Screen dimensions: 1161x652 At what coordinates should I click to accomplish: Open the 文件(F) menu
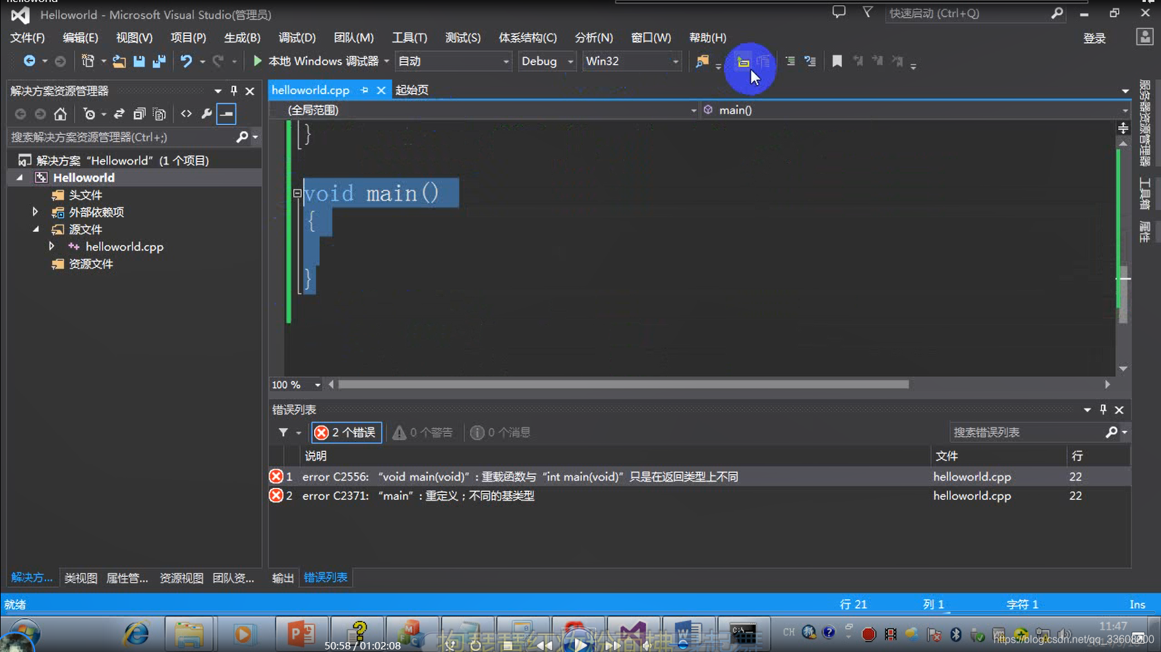pyautogui.click(x=27, y=38)
